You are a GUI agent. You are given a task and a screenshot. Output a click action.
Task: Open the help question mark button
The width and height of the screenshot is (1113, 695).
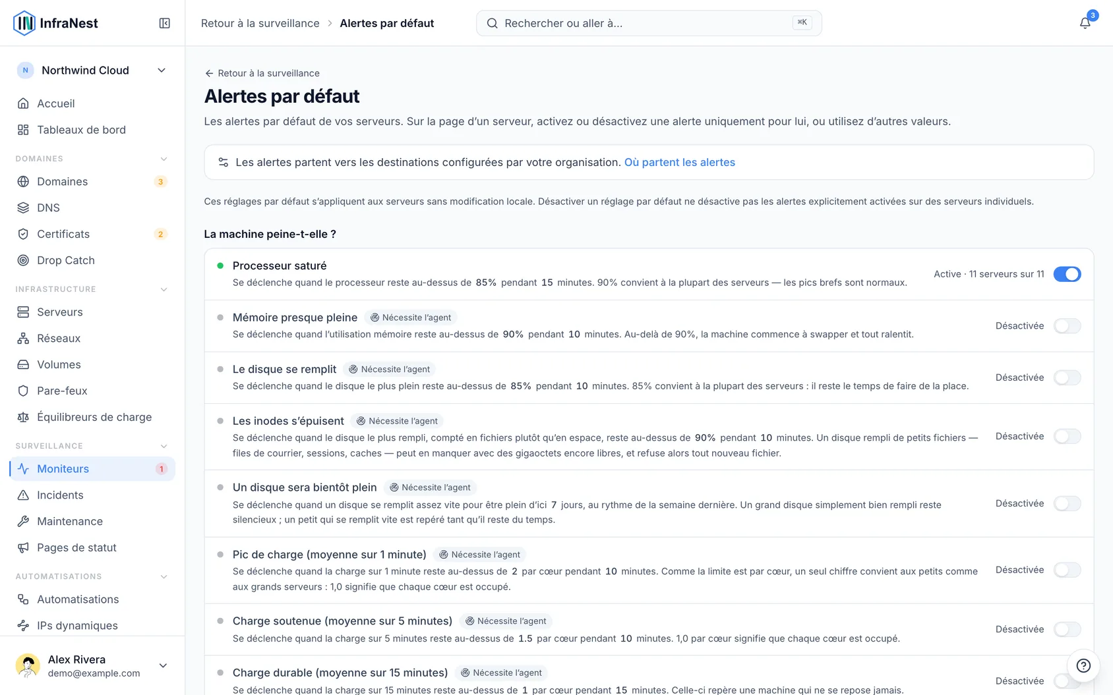click(x=1083, y=665)
